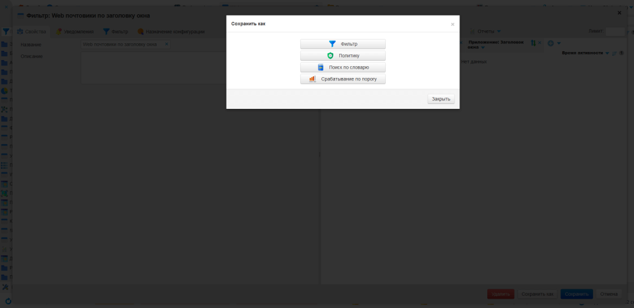Image resolution: width=634 pixels, height=308 pixels.
Task: Click the green sort arrows on Приложение column
Action: (533, 43)
